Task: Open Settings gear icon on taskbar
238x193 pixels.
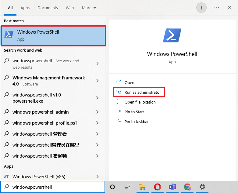Action: [202, 187]
